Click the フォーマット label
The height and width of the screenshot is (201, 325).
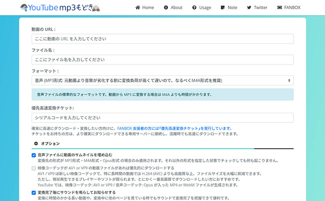45,71
